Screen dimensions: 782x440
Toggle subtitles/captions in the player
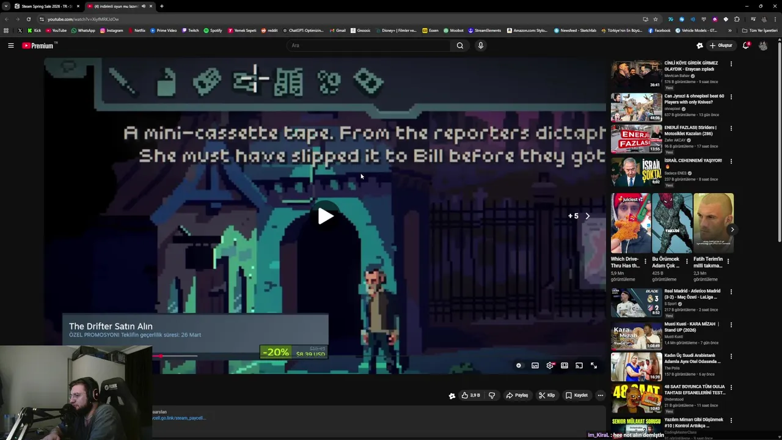point(535,365)
